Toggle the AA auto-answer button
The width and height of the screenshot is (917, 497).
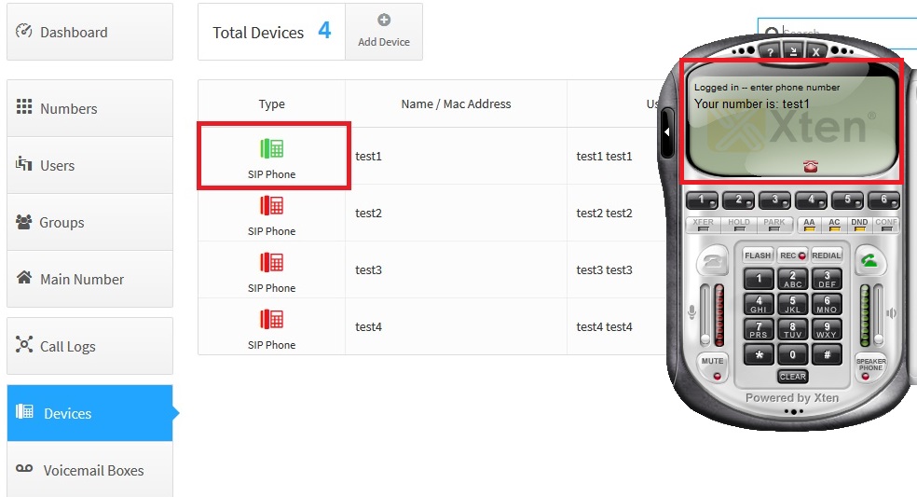point(809,224)
